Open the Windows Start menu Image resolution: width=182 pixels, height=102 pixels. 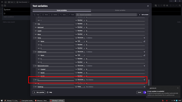[x=2, y=101]
